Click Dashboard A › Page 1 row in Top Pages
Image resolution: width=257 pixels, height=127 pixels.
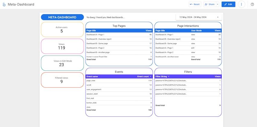[x=119, y=35]
